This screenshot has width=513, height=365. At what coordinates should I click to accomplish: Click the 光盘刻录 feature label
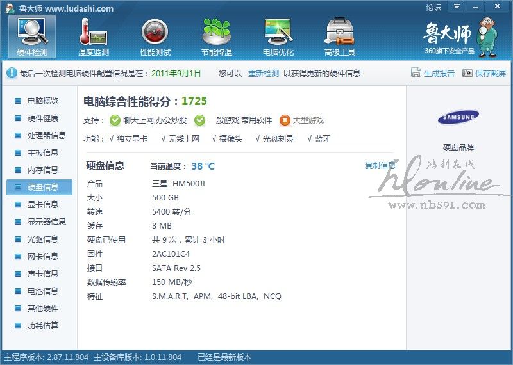tap(278, 139)
